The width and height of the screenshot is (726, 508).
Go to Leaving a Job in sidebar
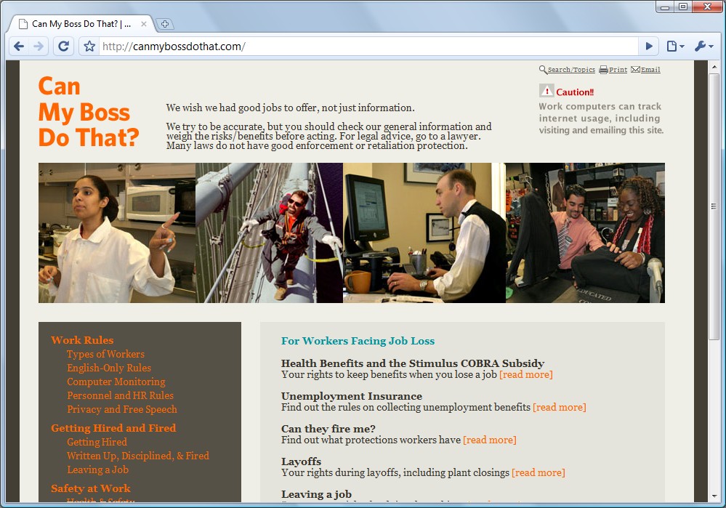pyautogui.click(x=97, y=469)
